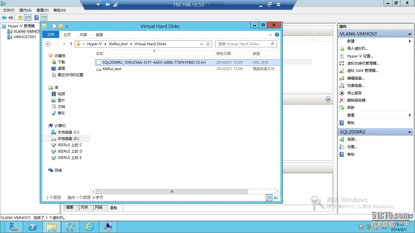Open Hyper-V 设置... from actions pane
Image resolution: width=415 pixels, height=233 pixels.
click(x=360, y=56)
